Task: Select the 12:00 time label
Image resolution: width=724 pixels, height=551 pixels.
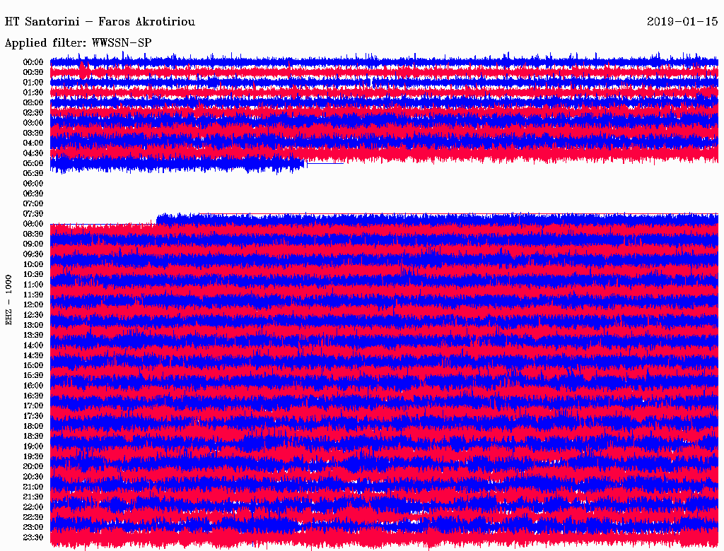Action: pos(33,304)
